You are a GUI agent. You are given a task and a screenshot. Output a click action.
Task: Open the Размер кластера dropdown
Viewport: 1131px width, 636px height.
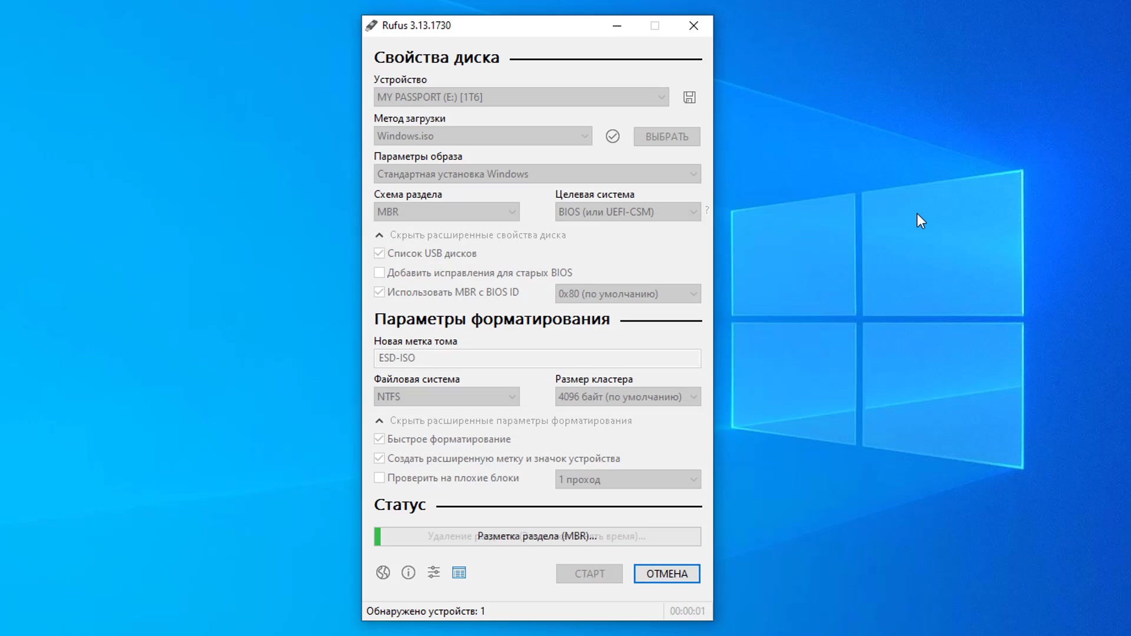pyautogui.click(x=627, y=396)
